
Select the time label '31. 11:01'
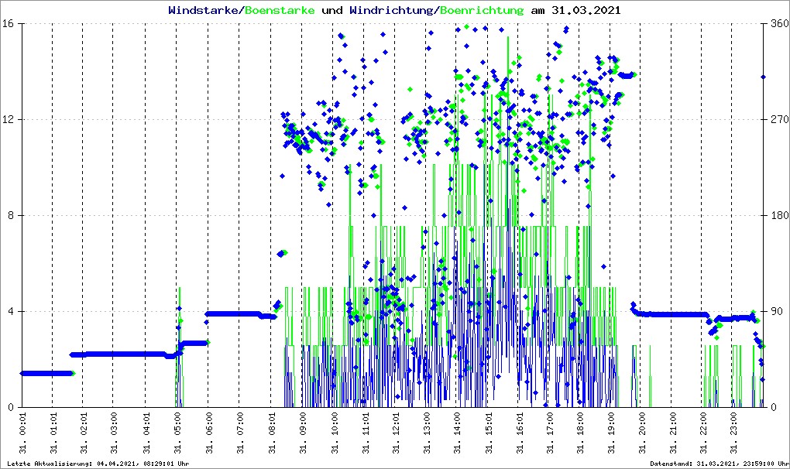point(365,433)
